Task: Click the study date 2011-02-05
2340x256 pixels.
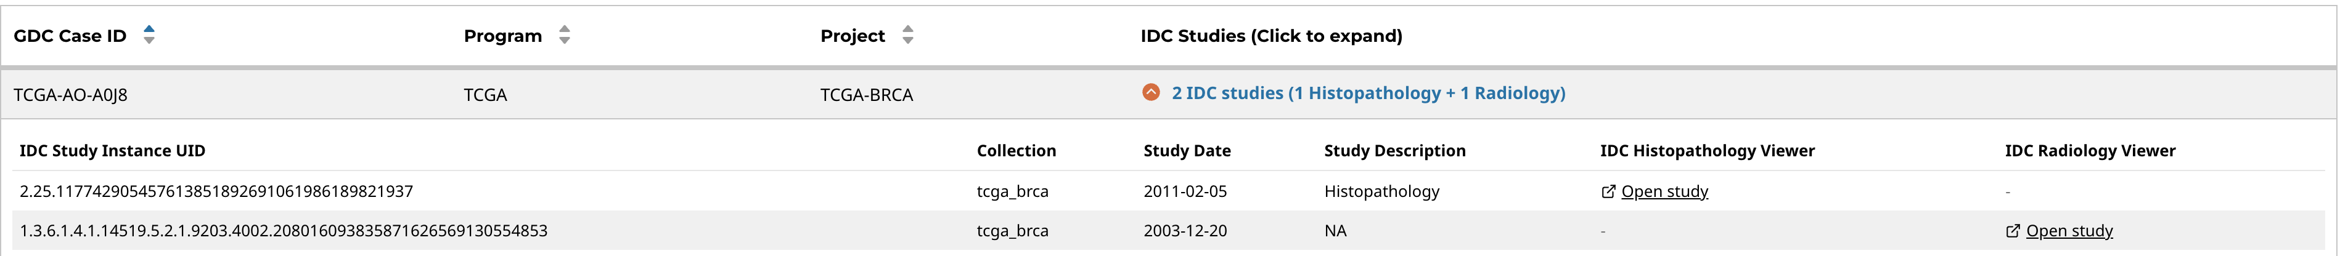Action: (x=1185, y=191)
